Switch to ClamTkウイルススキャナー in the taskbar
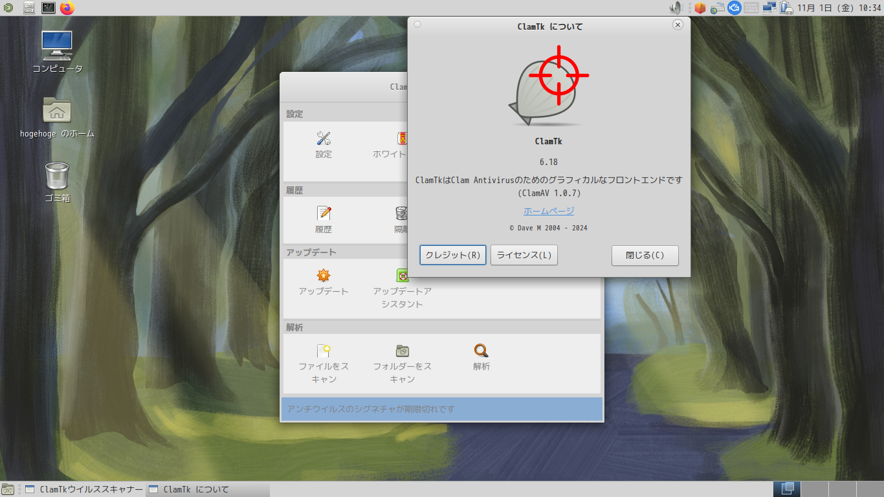The width and height of the screenshot is (884, 497). pos(85,489)
